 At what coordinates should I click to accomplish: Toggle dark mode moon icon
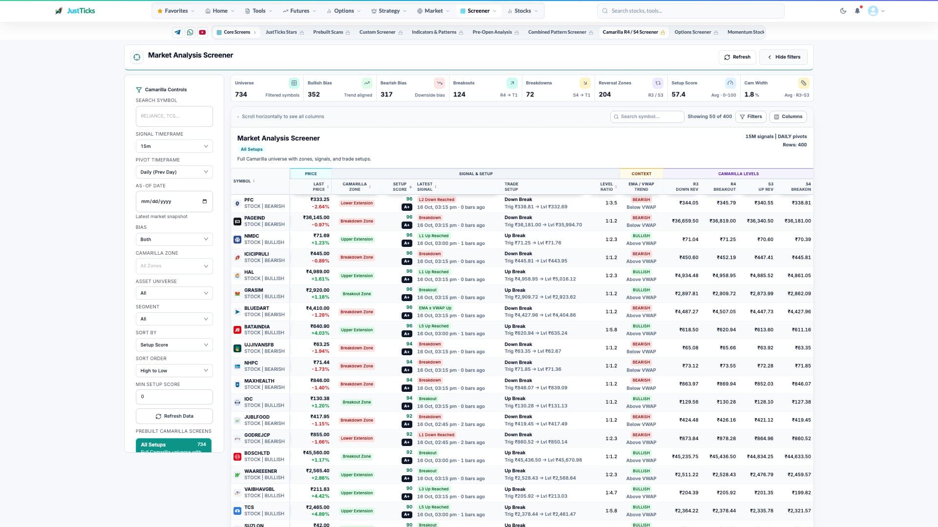coord(843,11)
